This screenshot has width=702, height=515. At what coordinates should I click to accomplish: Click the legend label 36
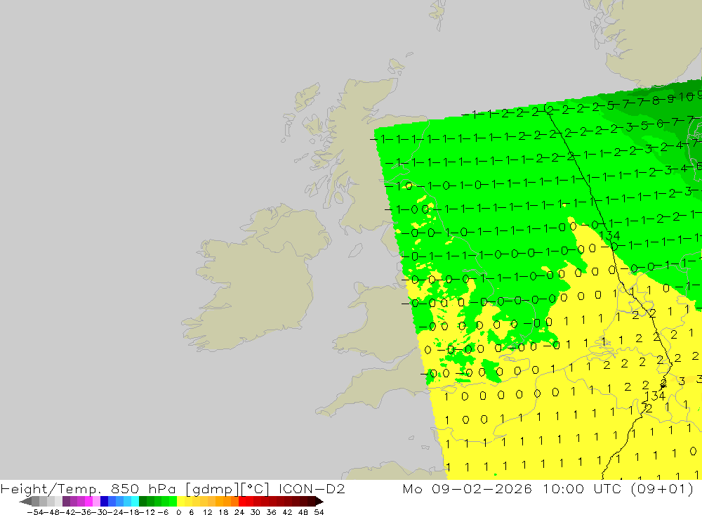271,512
